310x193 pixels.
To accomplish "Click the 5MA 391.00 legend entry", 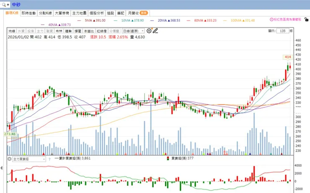I will (92, 21).
